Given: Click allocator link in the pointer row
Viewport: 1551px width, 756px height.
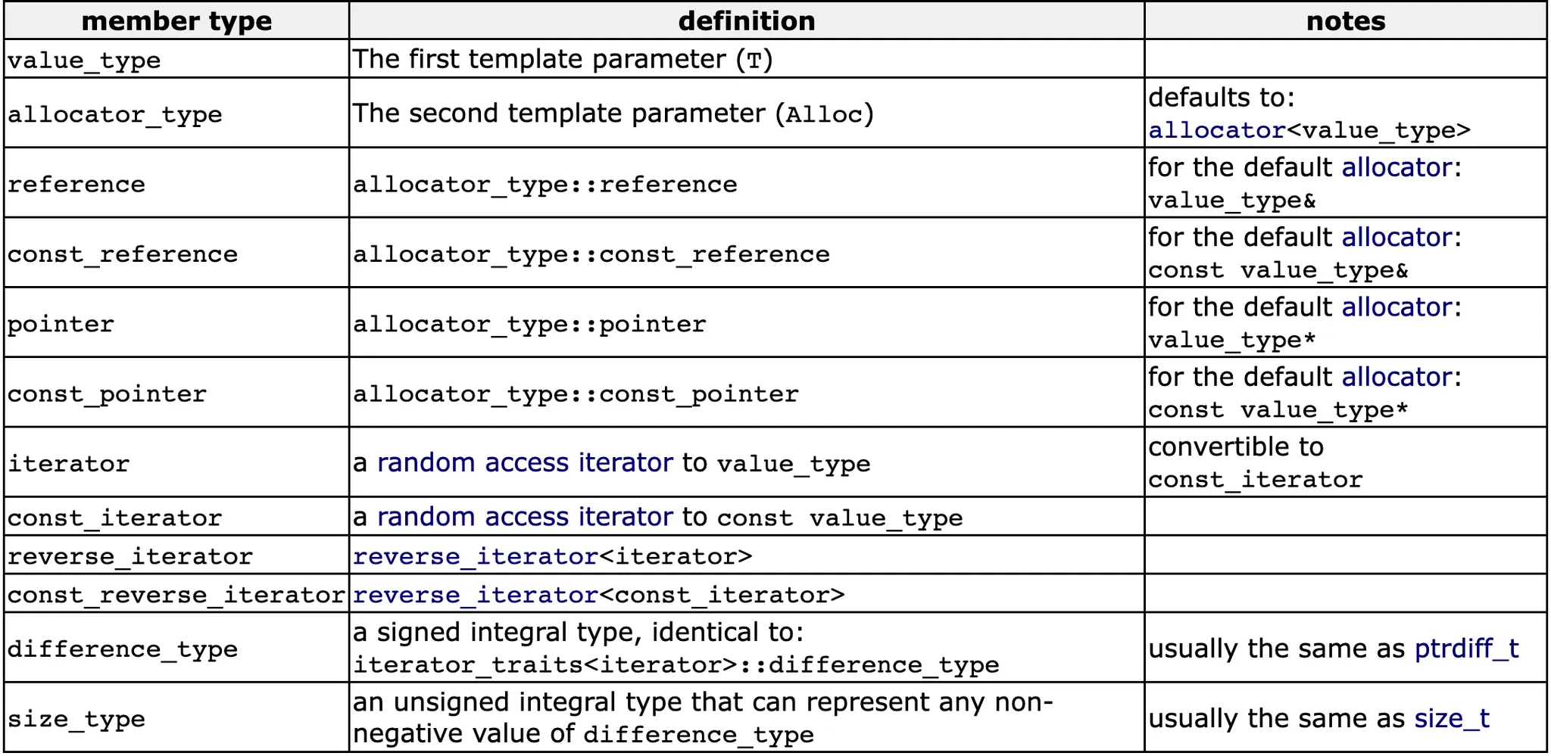Looking at the screenshot, I should pos(1397,307).
